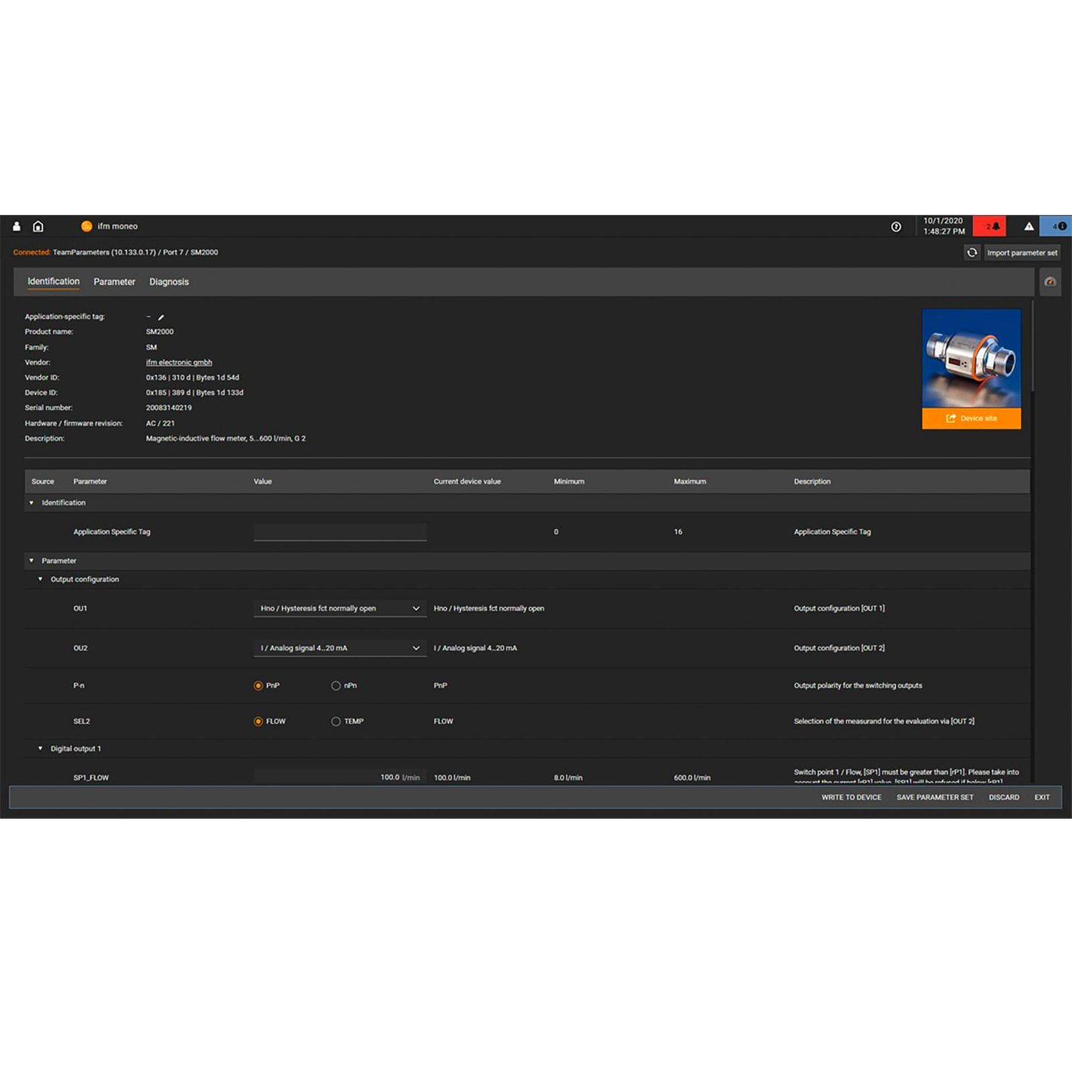Screen dimensions: 1072x1072
Task: Open the OU2 analog signal dropdown
Action: tap(340, 648)
